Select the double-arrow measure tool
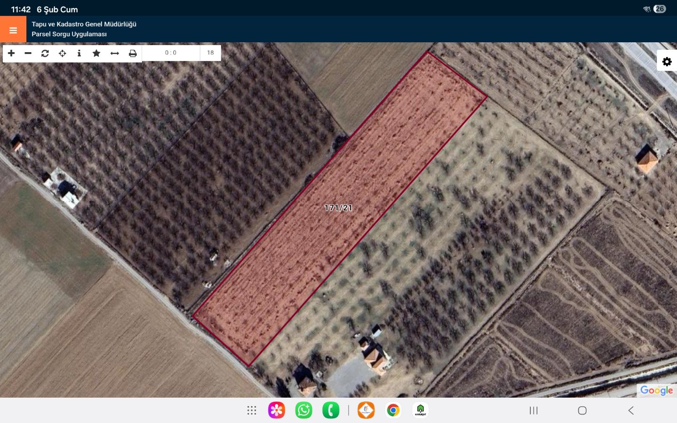Screen dimensions: 677x423 (x=115, y=53)
